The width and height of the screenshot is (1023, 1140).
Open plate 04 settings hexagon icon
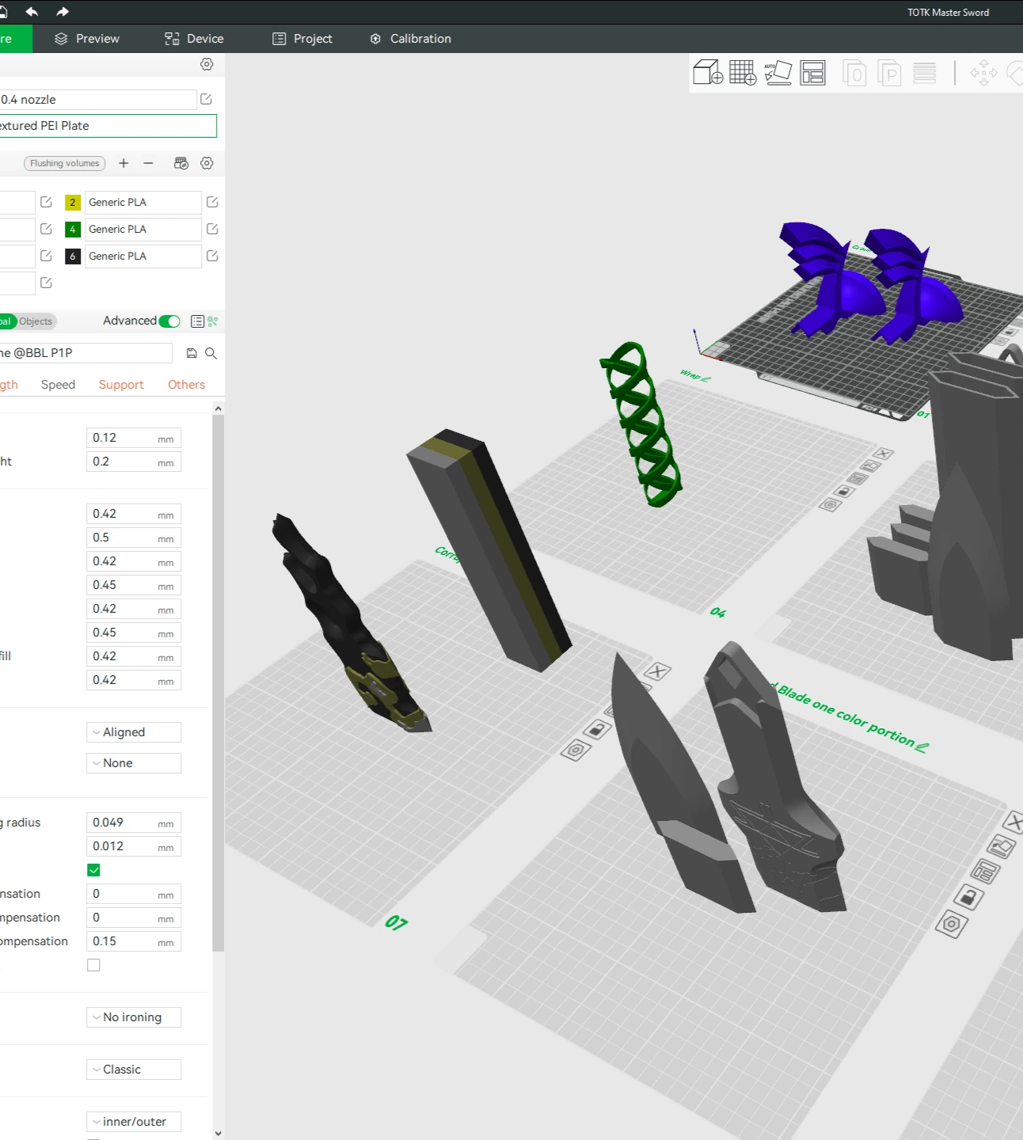coord(830,504)
